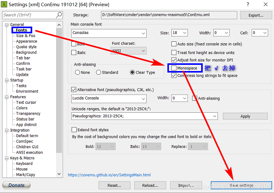
Task: Collapse the Startup tree node
Action: [7, 80]
